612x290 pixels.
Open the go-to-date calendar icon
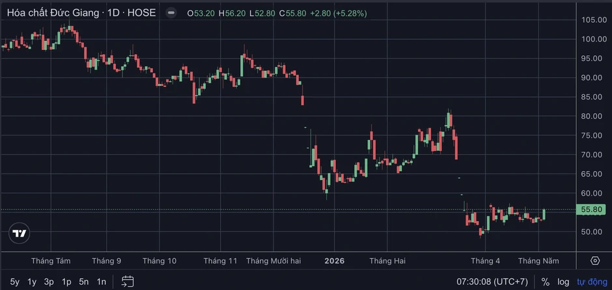128,282
